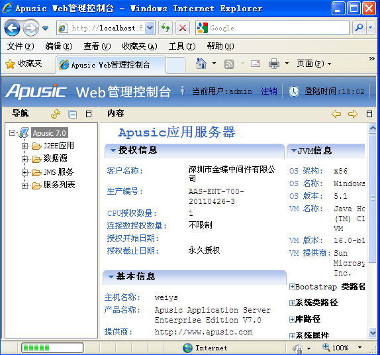
Task: Open a new blank tab
Action: (175, 65)
